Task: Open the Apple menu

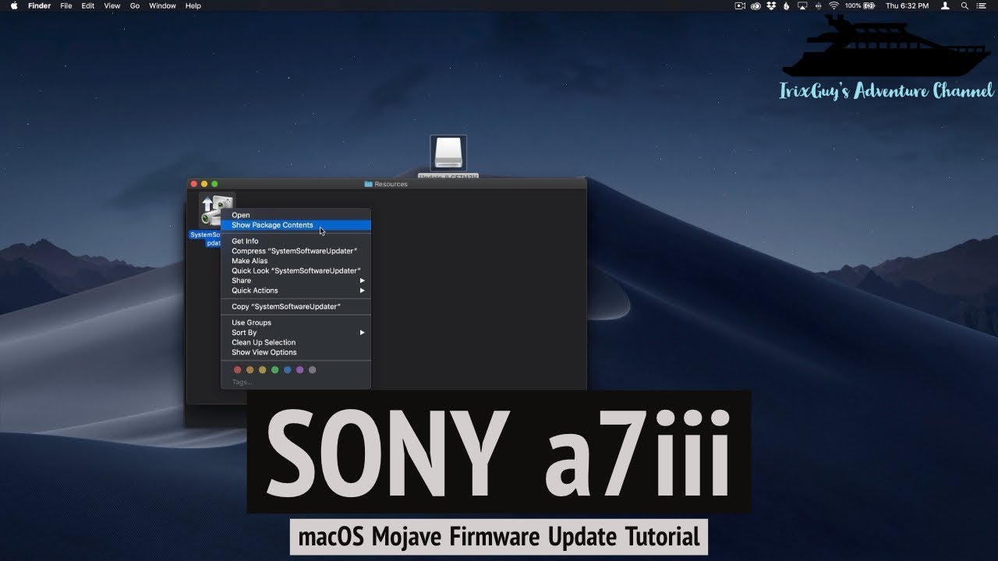Action: pyautogui.click(x=14, y=5)
